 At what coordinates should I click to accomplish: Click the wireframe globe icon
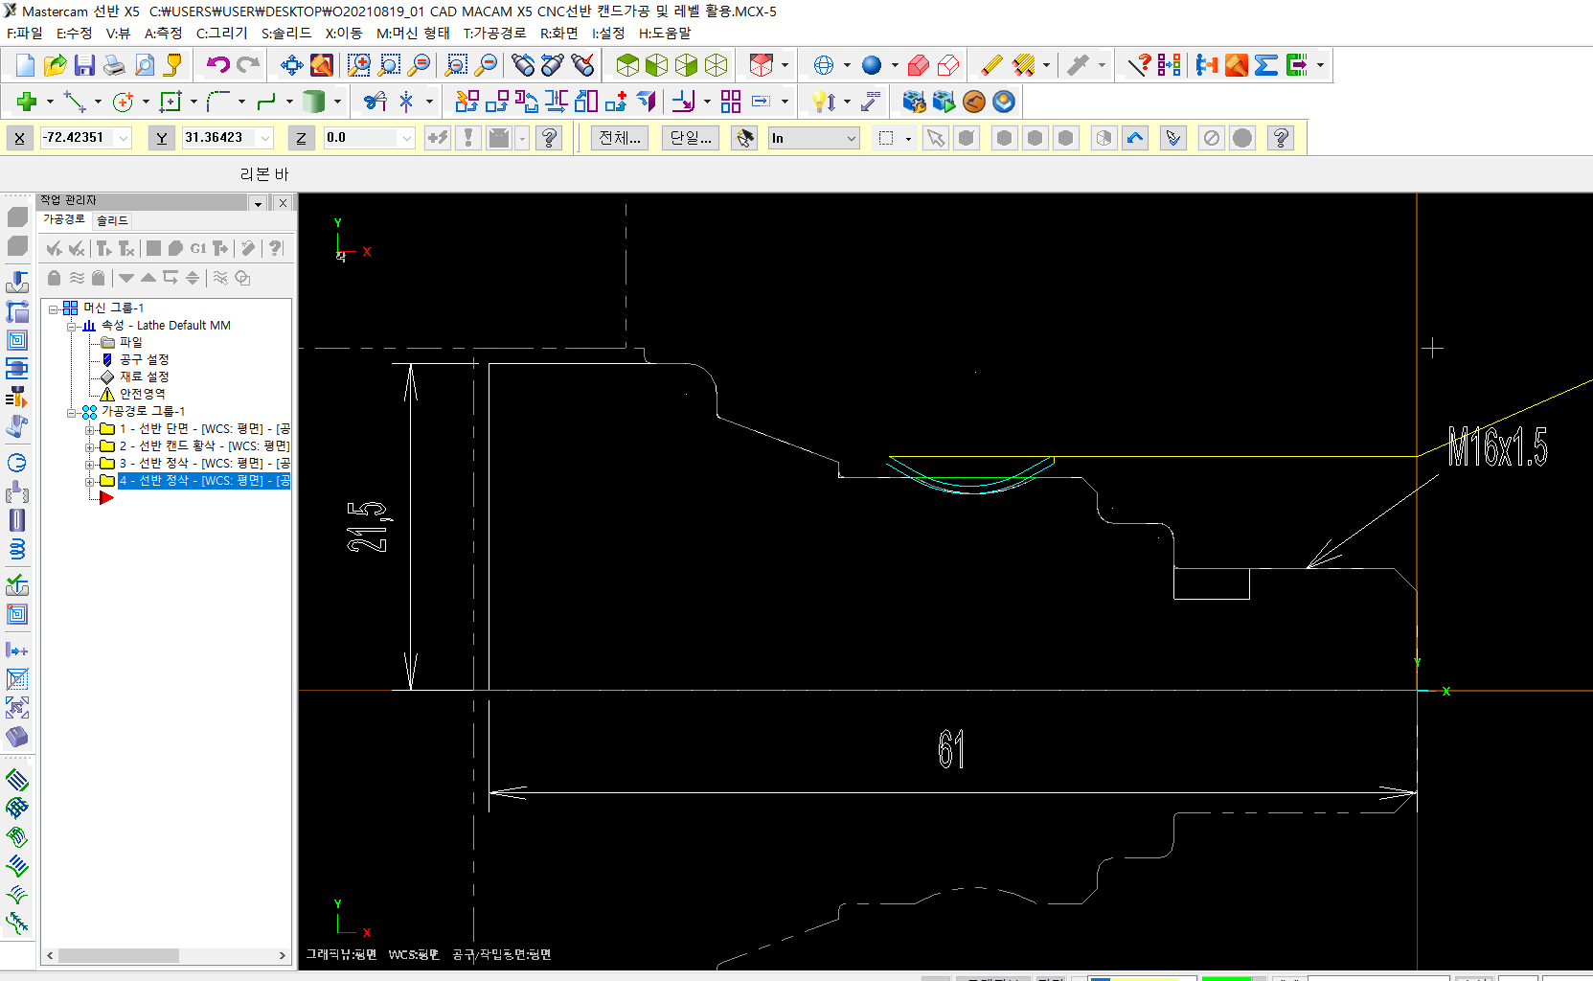pyautogui.click(x=823, y=65)
